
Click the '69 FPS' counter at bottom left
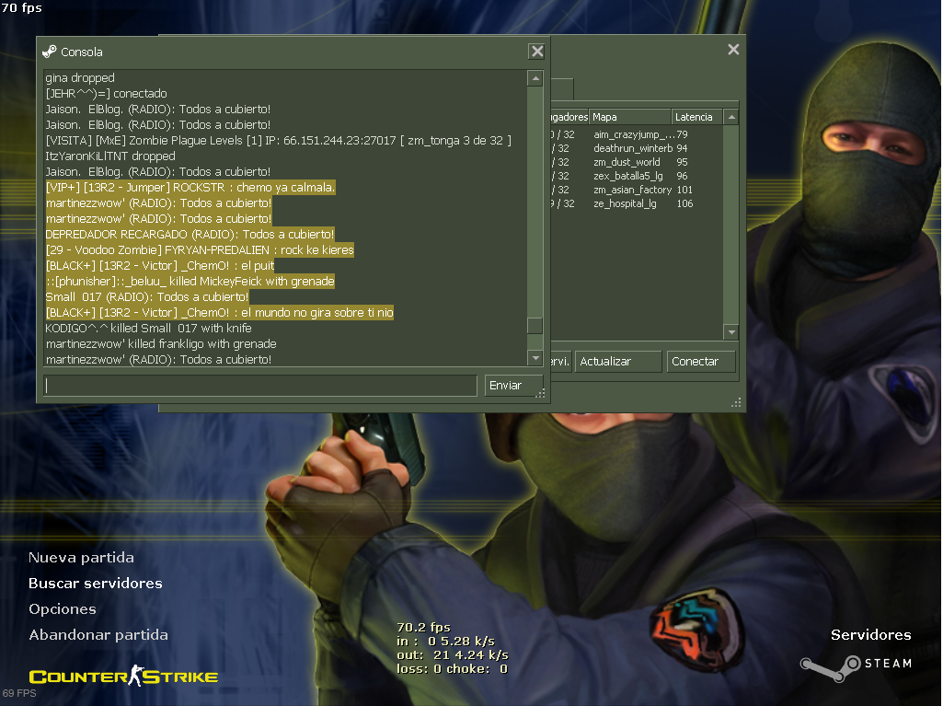point(19,693)
